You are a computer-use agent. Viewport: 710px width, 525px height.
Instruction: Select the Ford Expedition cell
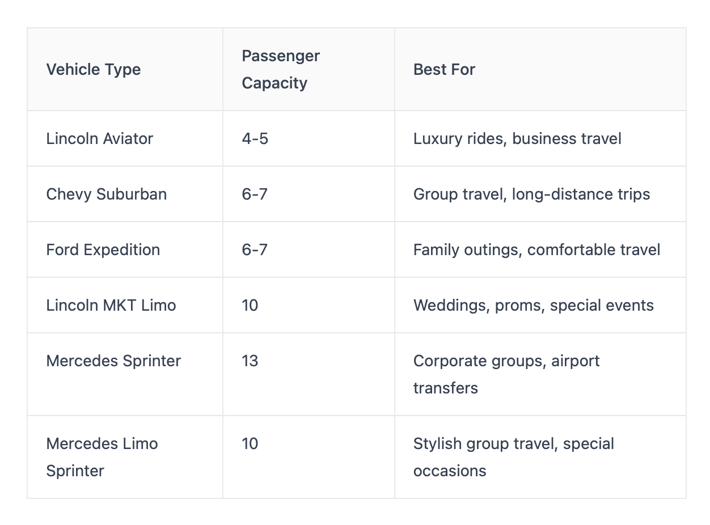125,249
